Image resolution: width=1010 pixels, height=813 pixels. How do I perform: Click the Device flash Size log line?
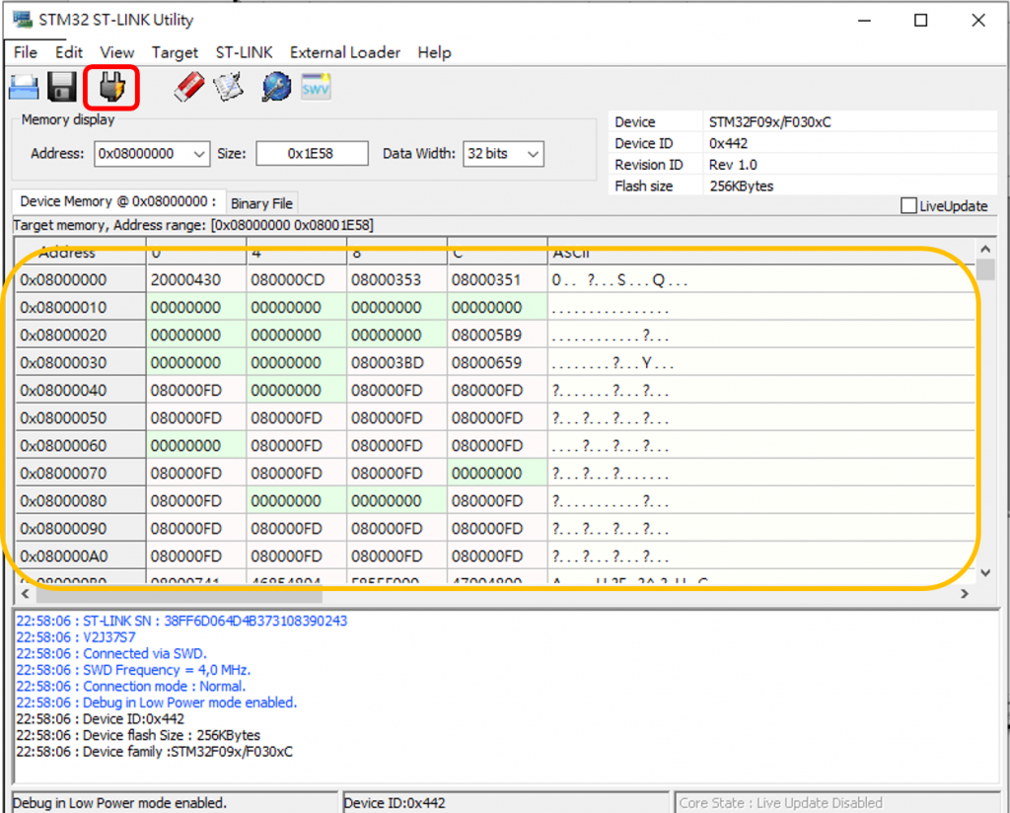[x=138, y=736]
